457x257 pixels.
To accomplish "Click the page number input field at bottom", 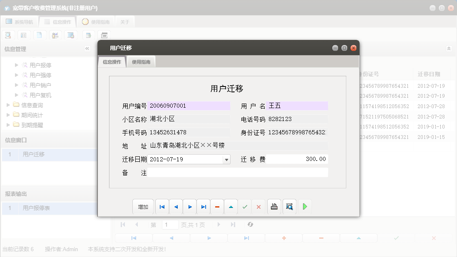I will (170, 225).
